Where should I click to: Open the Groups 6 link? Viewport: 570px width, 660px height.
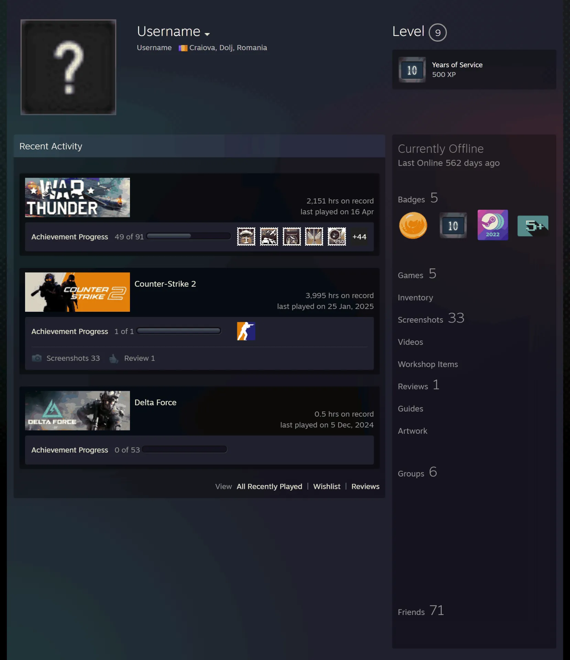(417, 472)
